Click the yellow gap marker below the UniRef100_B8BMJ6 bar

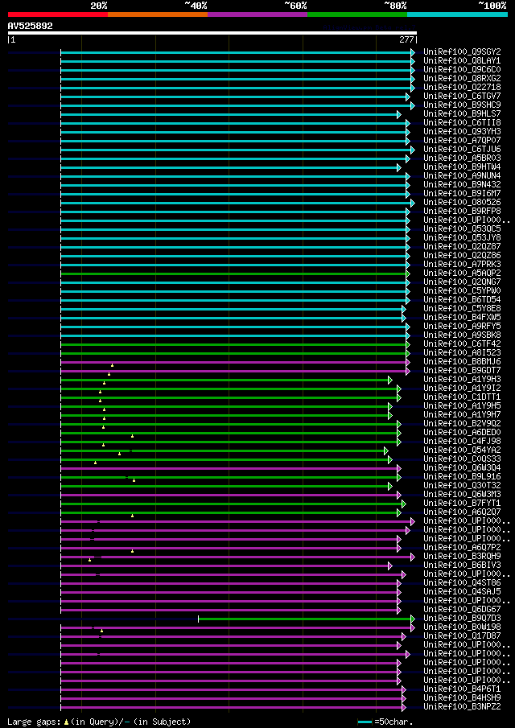tap(112, 365)
